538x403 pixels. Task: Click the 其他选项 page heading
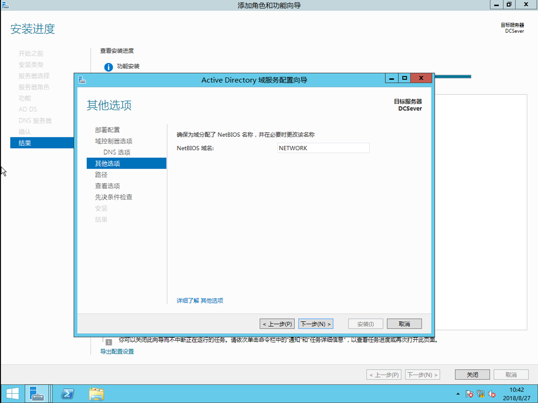click(x=109, y=105)
